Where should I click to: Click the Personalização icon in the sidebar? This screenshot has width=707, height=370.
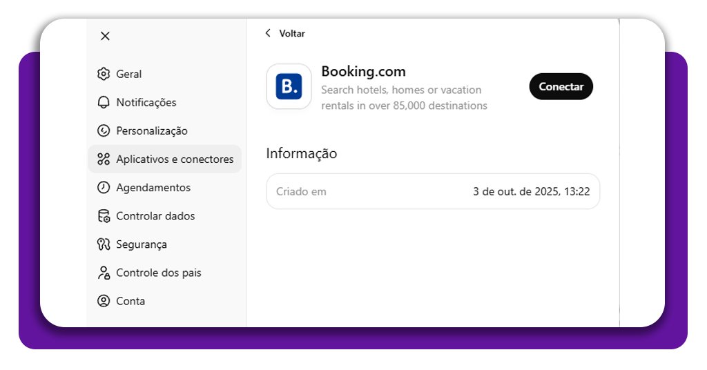click(104, 130)
